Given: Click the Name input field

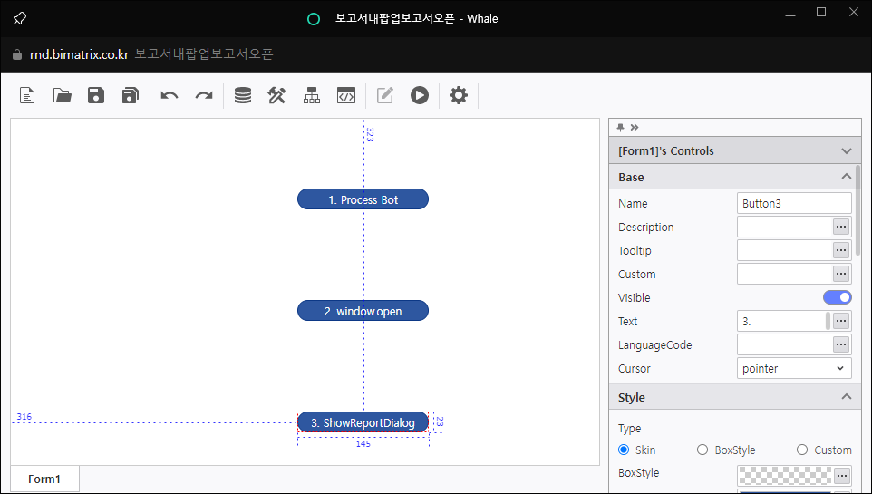Looking at the screenshot, I should [794, 204].
